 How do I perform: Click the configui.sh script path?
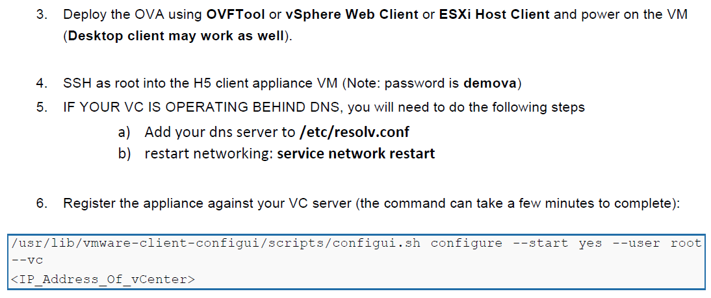point(216,243)
